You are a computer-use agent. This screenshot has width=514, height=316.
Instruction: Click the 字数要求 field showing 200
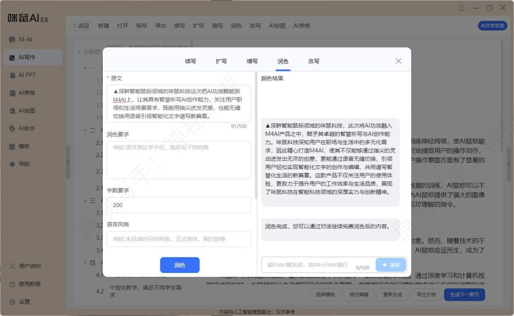[x=179, y=205]
